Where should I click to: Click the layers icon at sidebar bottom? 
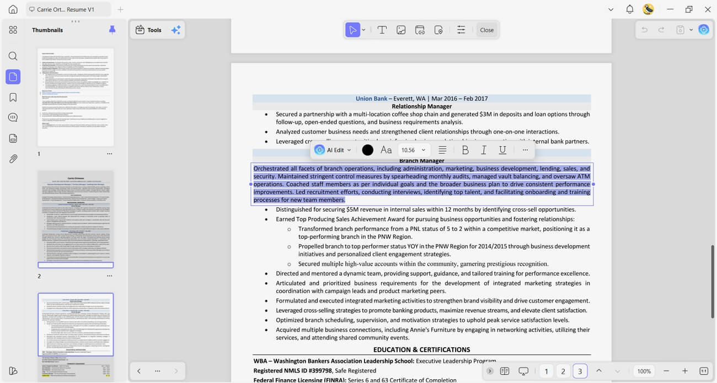(13, 371)
